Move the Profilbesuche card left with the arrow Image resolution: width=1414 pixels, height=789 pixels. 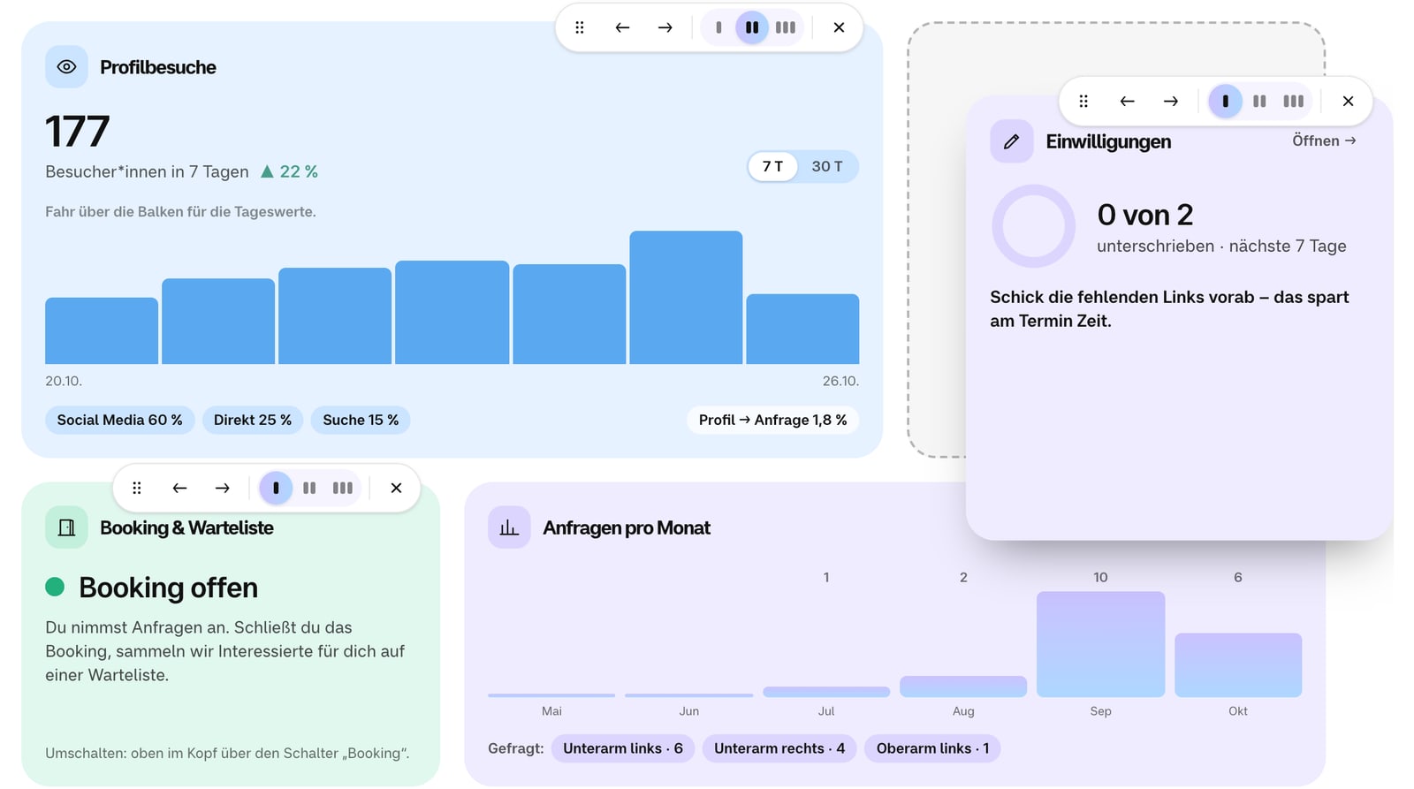[x=622, y=27]
